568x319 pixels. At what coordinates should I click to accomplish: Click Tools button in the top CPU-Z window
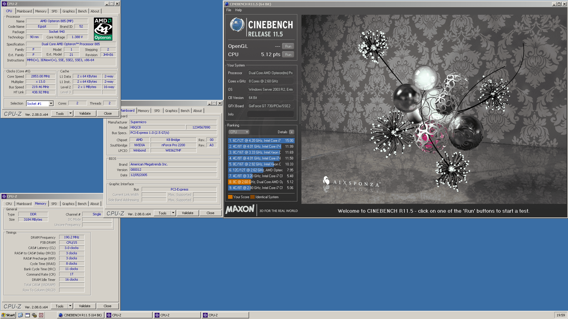(x=60, y=113)
